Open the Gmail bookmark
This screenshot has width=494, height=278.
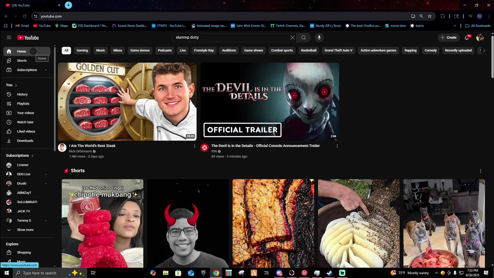click(x=22, y=26)
